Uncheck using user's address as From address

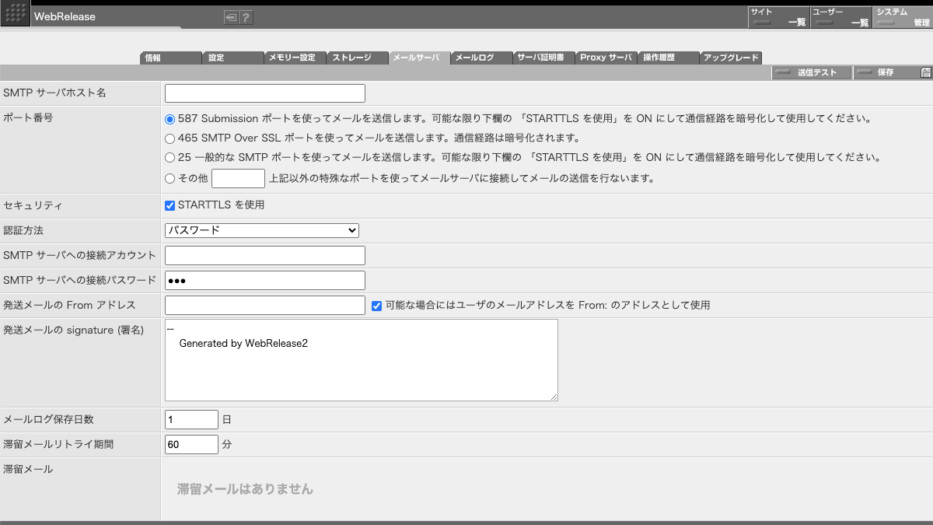(x=377, y=305)
